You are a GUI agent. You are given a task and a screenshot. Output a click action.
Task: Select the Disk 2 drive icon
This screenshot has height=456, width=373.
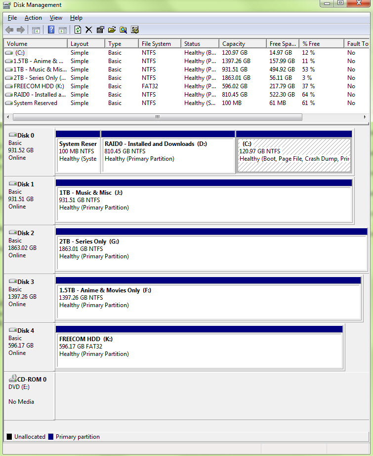(x=12, y=232)
